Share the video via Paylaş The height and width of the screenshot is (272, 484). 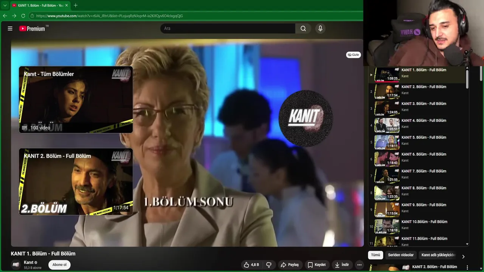[x=290, y=265]
